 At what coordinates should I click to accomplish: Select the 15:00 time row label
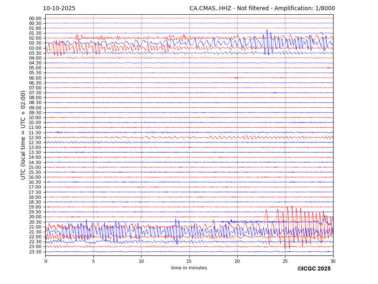click(x=35, y=167)
